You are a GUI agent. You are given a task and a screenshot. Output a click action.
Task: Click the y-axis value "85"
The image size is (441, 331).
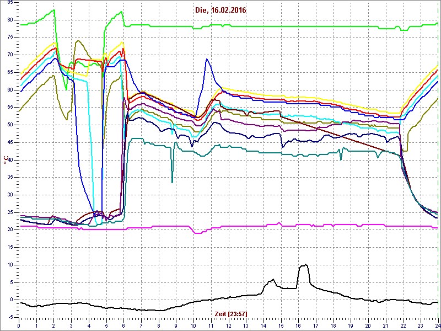(9, 3)
